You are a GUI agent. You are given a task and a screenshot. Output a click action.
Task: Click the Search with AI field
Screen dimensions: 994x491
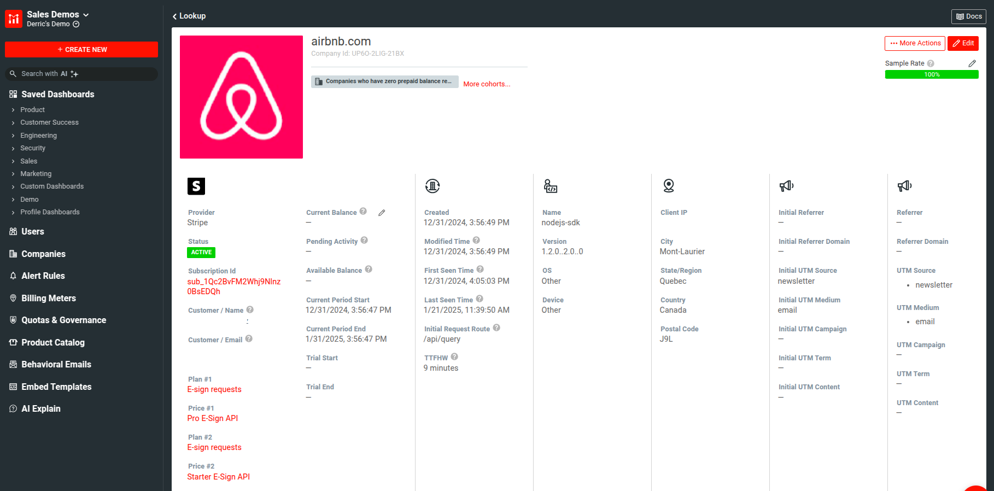coord(82,74)
